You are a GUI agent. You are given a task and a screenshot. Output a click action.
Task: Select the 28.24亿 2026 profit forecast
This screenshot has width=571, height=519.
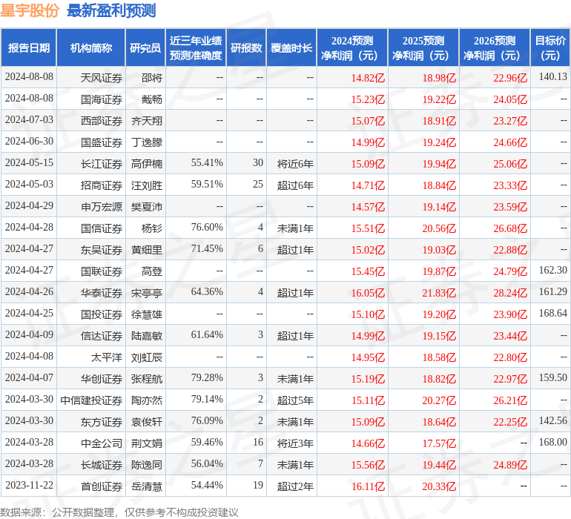click(x=510, y=292)
